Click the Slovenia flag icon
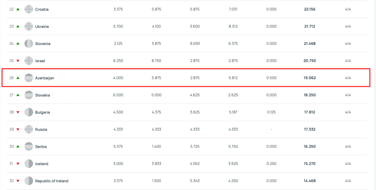Viewport: 376px width, 190px height. tap(29, 44)
